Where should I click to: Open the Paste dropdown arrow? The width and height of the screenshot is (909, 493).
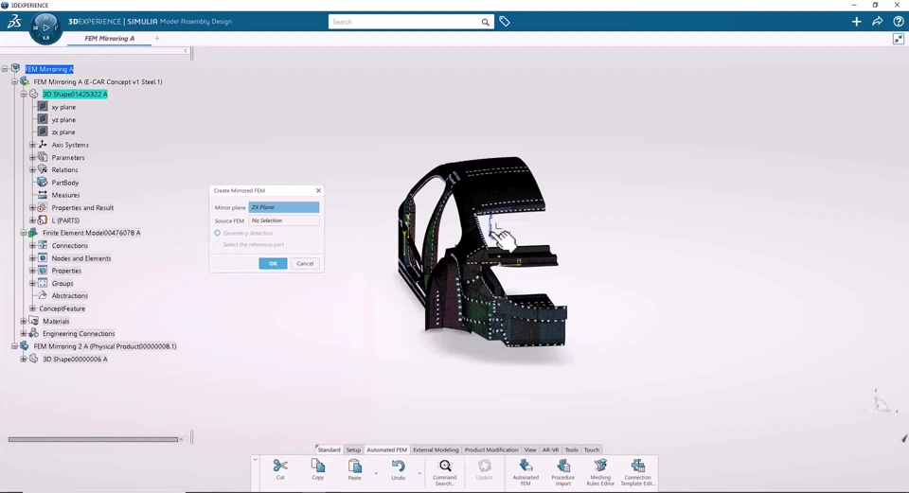tap(376, 474)
